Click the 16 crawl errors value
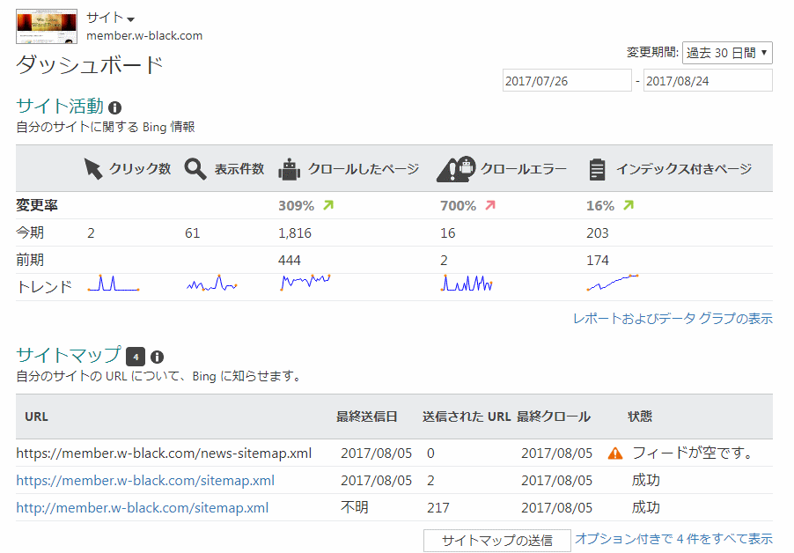The width and height of the screenshot is (794, 553). point(448,233)
